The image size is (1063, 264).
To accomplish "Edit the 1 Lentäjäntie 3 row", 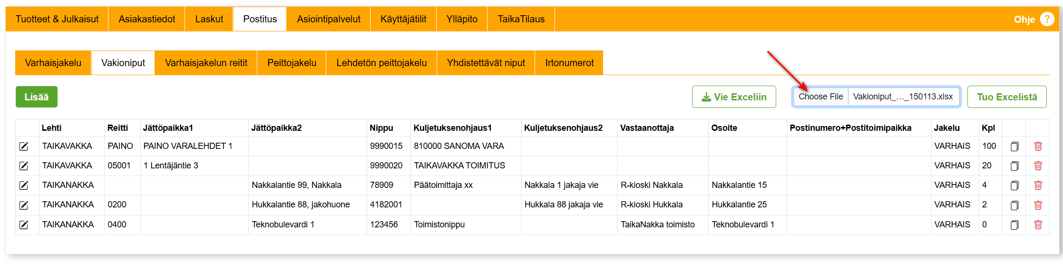I will (23, 166).
